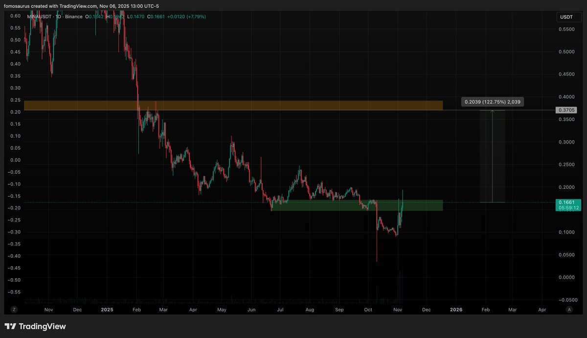Select the orange resistance zone rectangle
This screenshot has width=587, height=338.
tap(233, 105)
